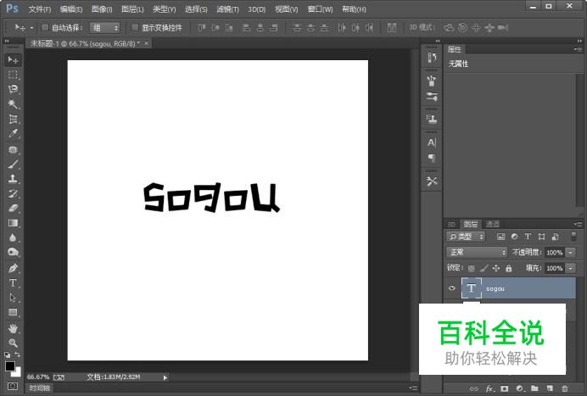Open the 滤镜(T) menu

click(228, 8)
